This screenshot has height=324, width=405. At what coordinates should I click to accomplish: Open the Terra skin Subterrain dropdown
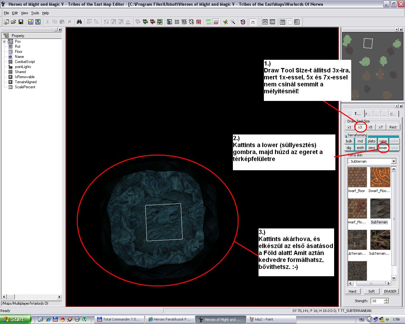pyautogui.click(x=394, y=161)
